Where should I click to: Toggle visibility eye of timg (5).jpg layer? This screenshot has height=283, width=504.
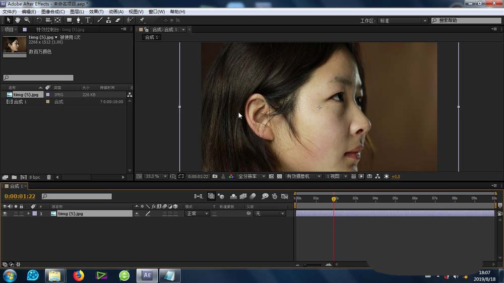point(5,214)
